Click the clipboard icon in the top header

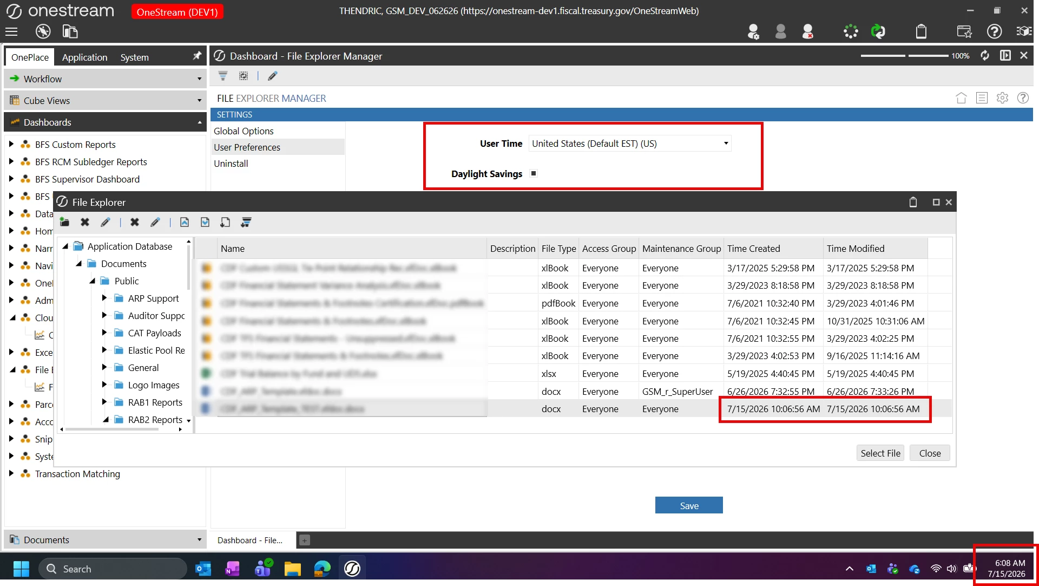[x=921, y=32]
